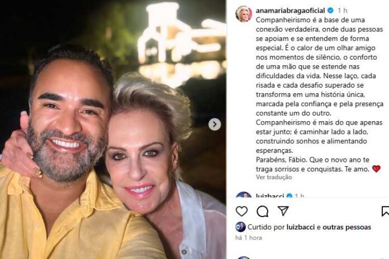The height and width of the screenshot is (259, 389).
Task: Show outras pessoas who liked the post
Action: click(347, 227)
